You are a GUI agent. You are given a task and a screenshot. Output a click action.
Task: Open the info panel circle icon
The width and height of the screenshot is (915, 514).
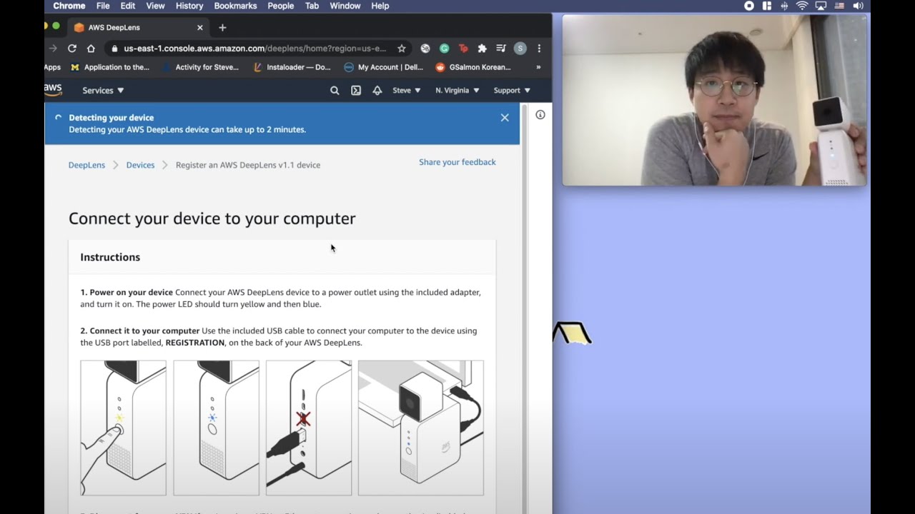pos(540,115)
